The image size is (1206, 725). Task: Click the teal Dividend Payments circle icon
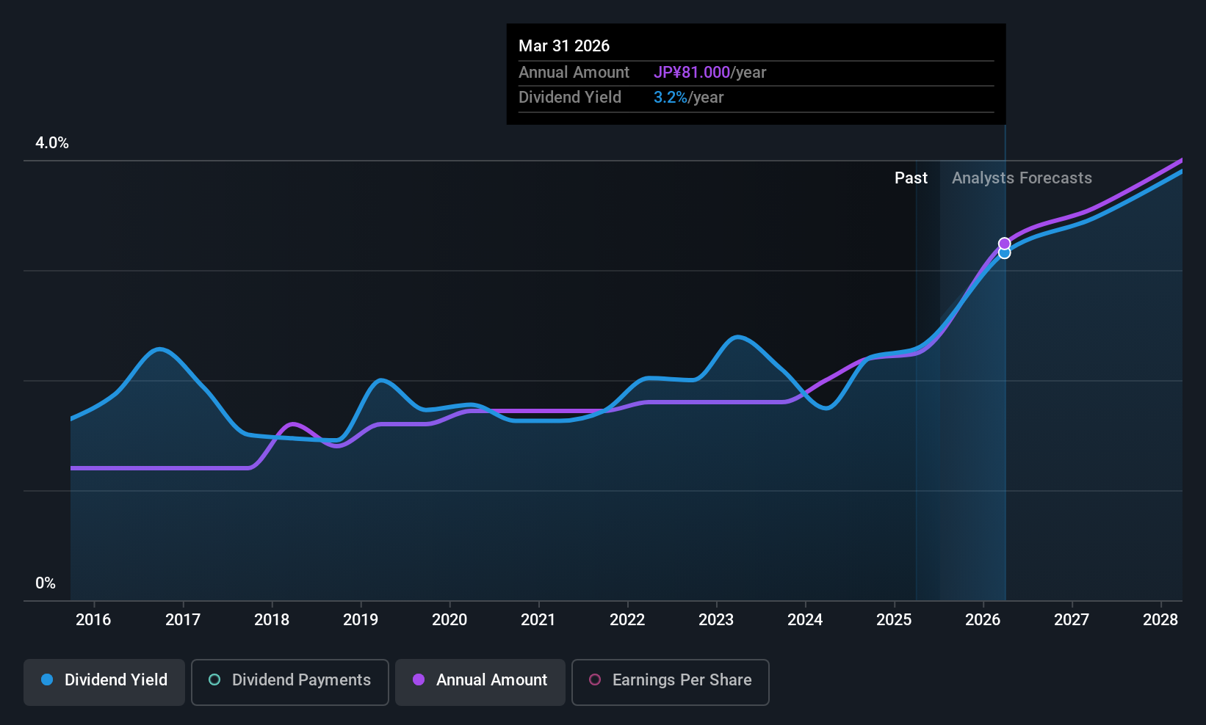(214, 680)
